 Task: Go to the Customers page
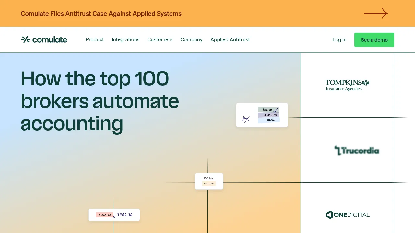160,39
